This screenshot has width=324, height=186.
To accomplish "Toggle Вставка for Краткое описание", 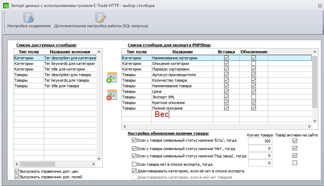I will pos(226,102).
